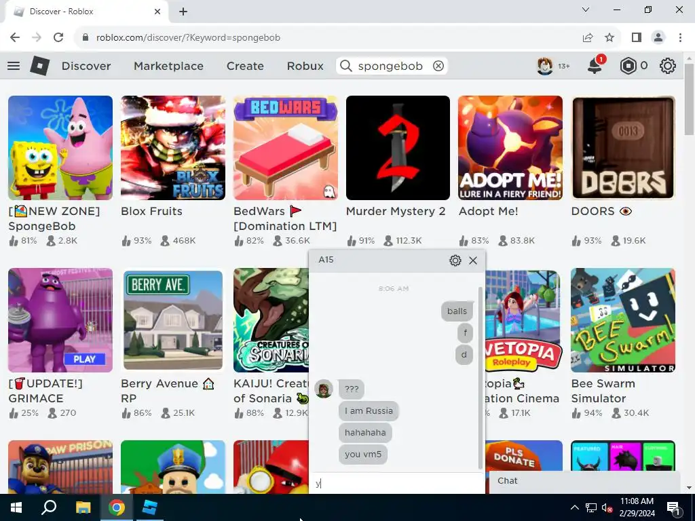695x521 pixels.
Task: Open the Blox Fruits game thumbnail
Action: [173, 148]
